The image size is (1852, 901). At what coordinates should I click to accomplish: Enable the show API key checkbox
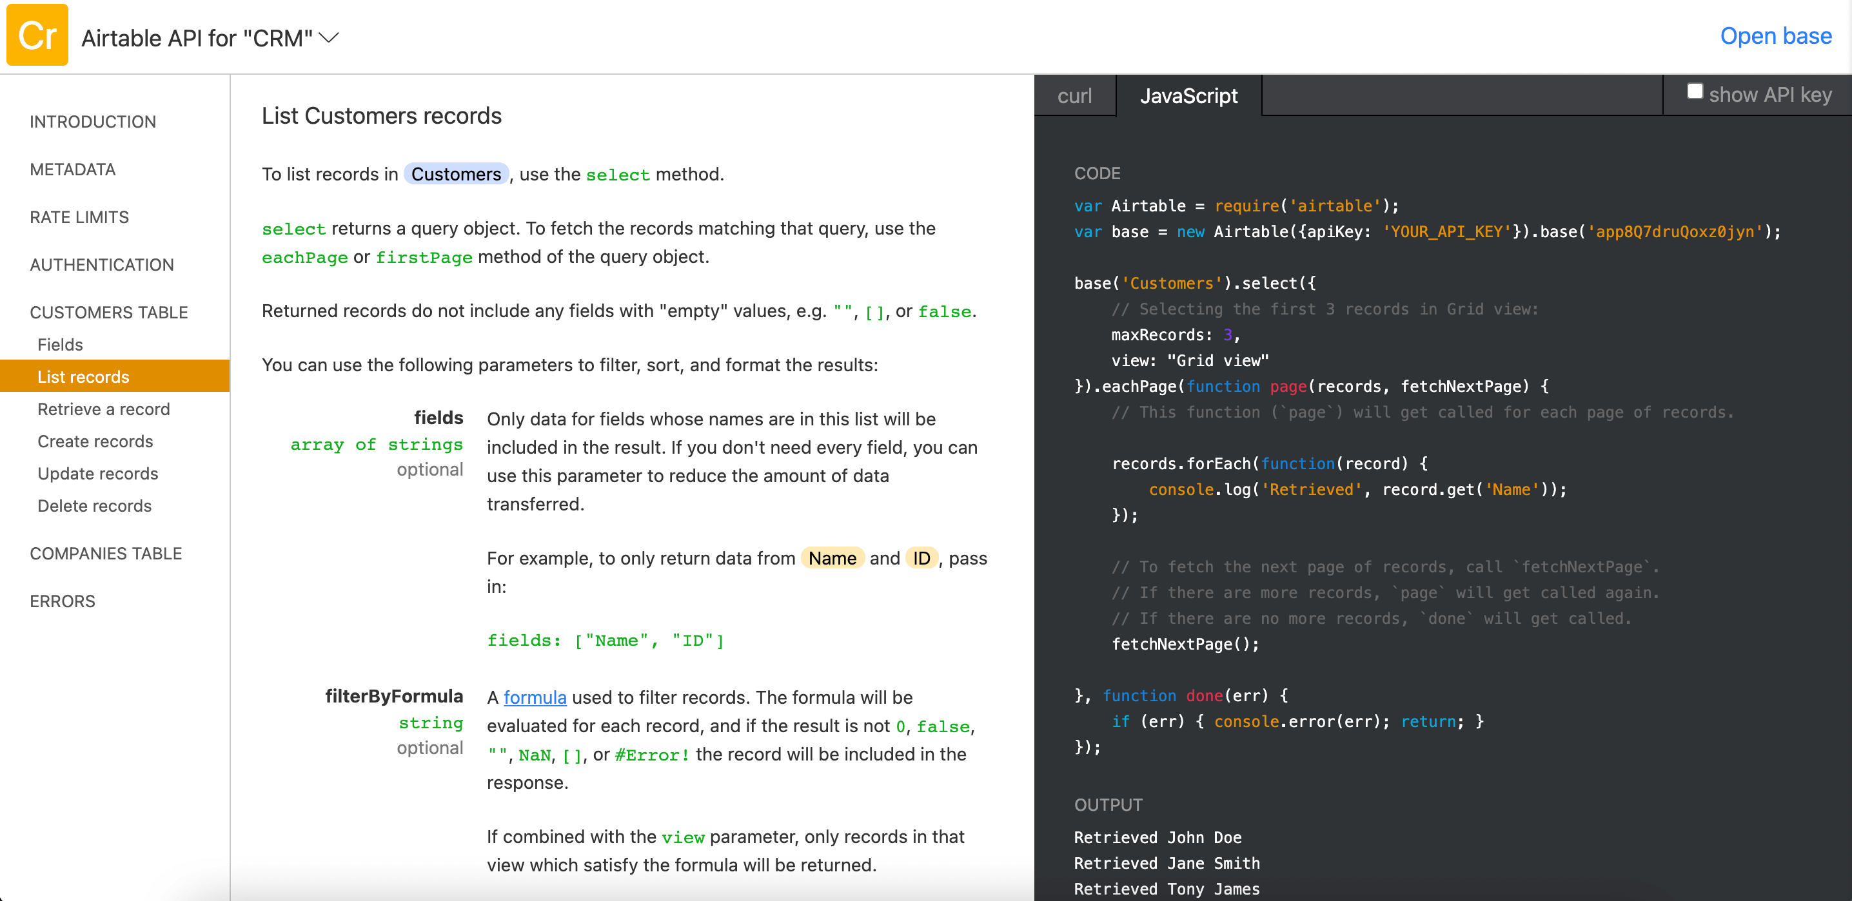click(x=1695, y=92)
